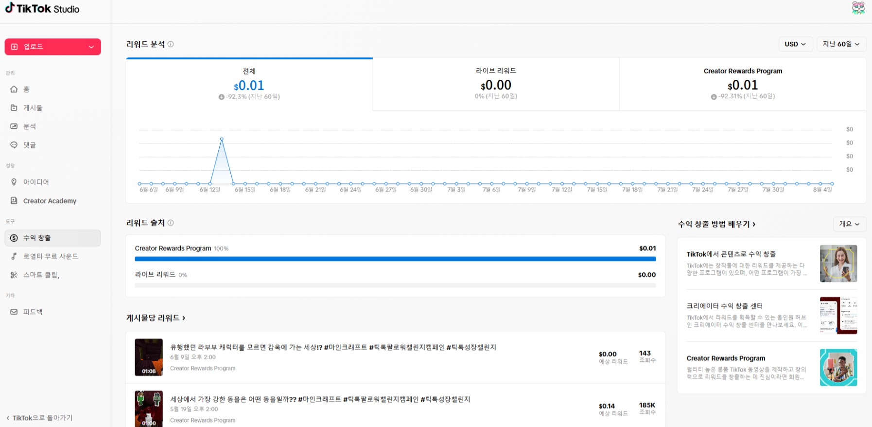Click the 업로드 upload button
The width and height of the screenshot is (872, 427).
52,47
